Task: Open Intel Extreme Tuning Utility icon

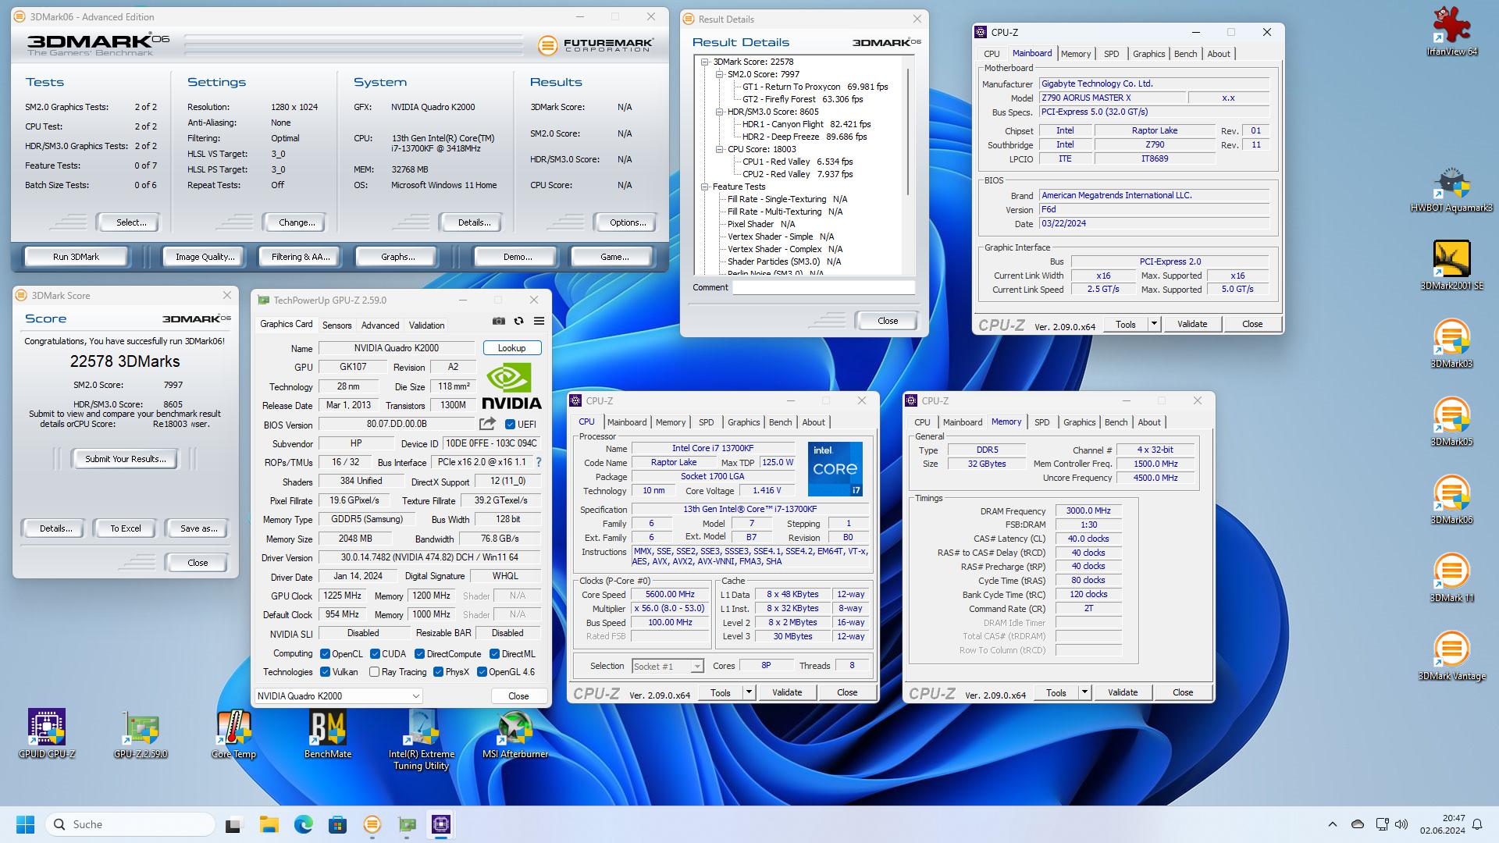Action: click(x=422, y=739)
